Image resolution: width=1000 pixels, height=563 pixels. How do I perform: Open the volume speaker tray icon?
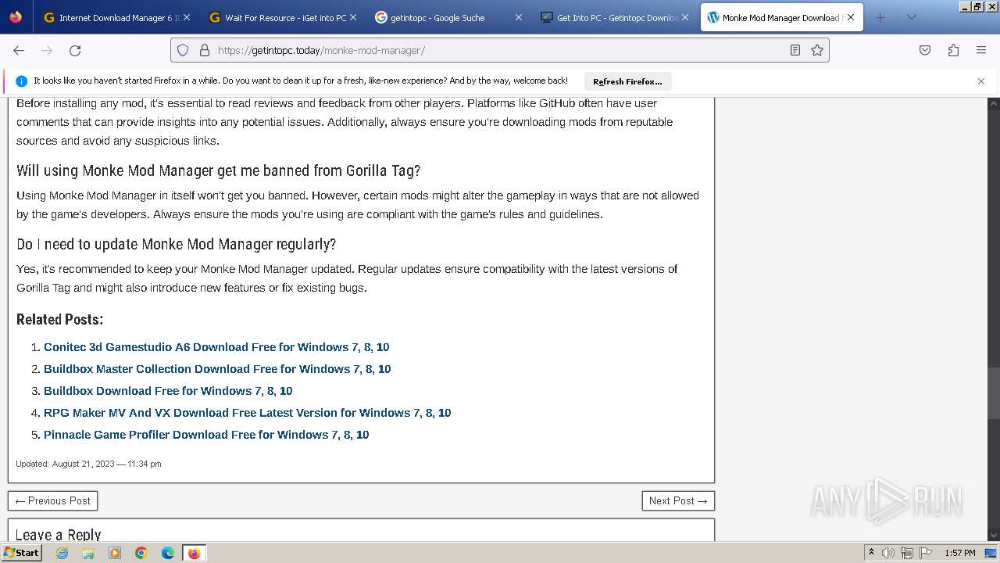[888, 553]
